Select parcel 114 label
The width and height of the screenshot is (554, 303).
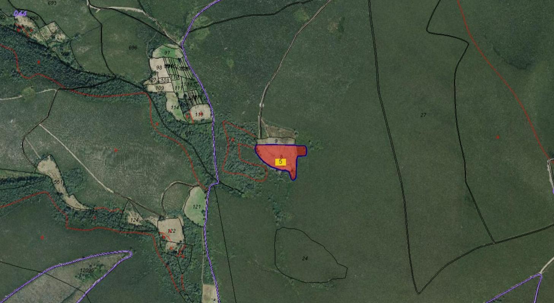[175, 108]
